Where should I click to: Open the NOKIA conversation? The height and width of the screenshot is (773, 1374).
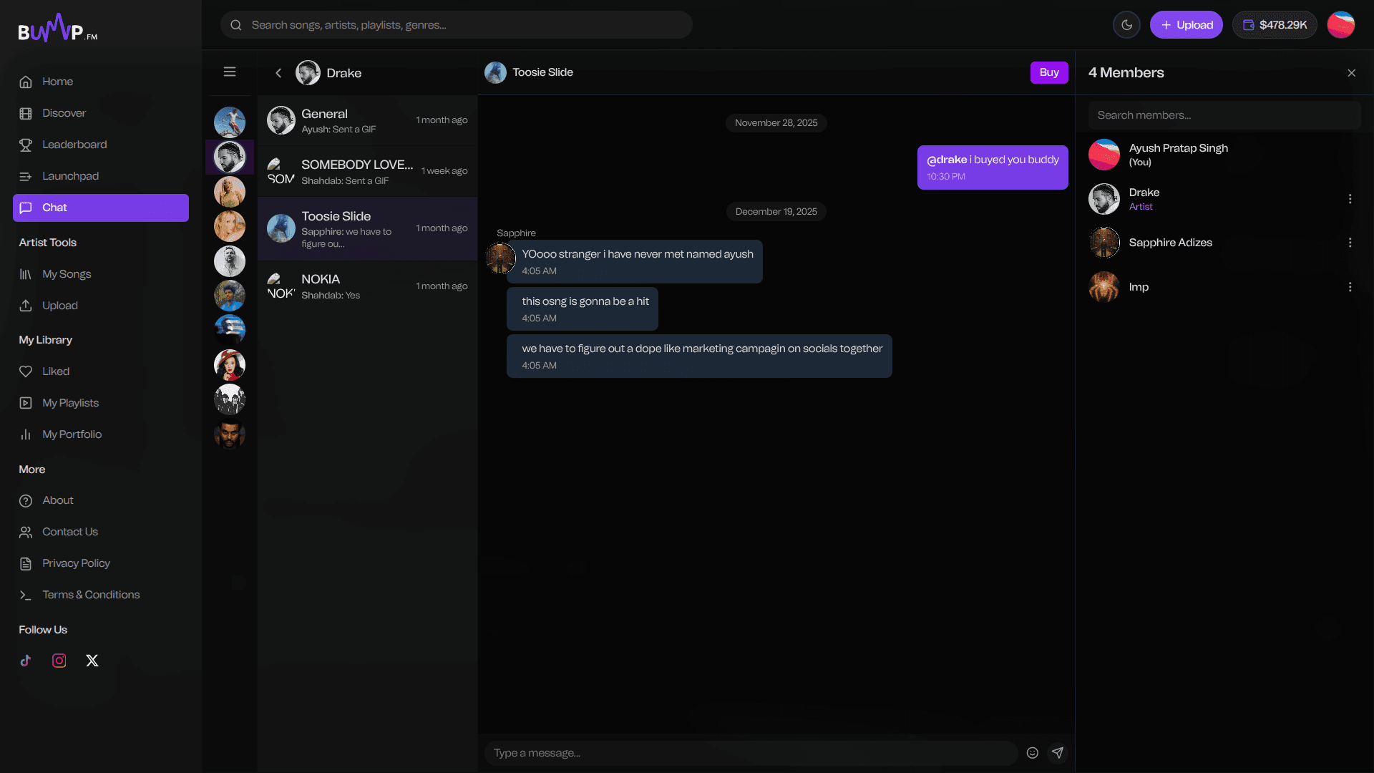[x=366, y=286]
